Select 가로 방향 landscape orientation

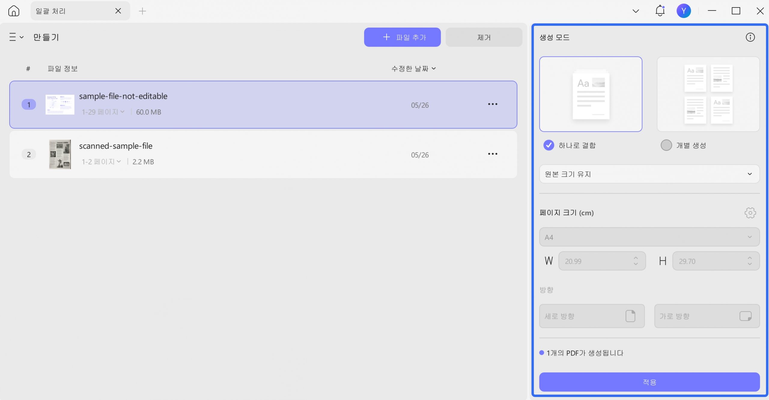click(x=707, y=316)
